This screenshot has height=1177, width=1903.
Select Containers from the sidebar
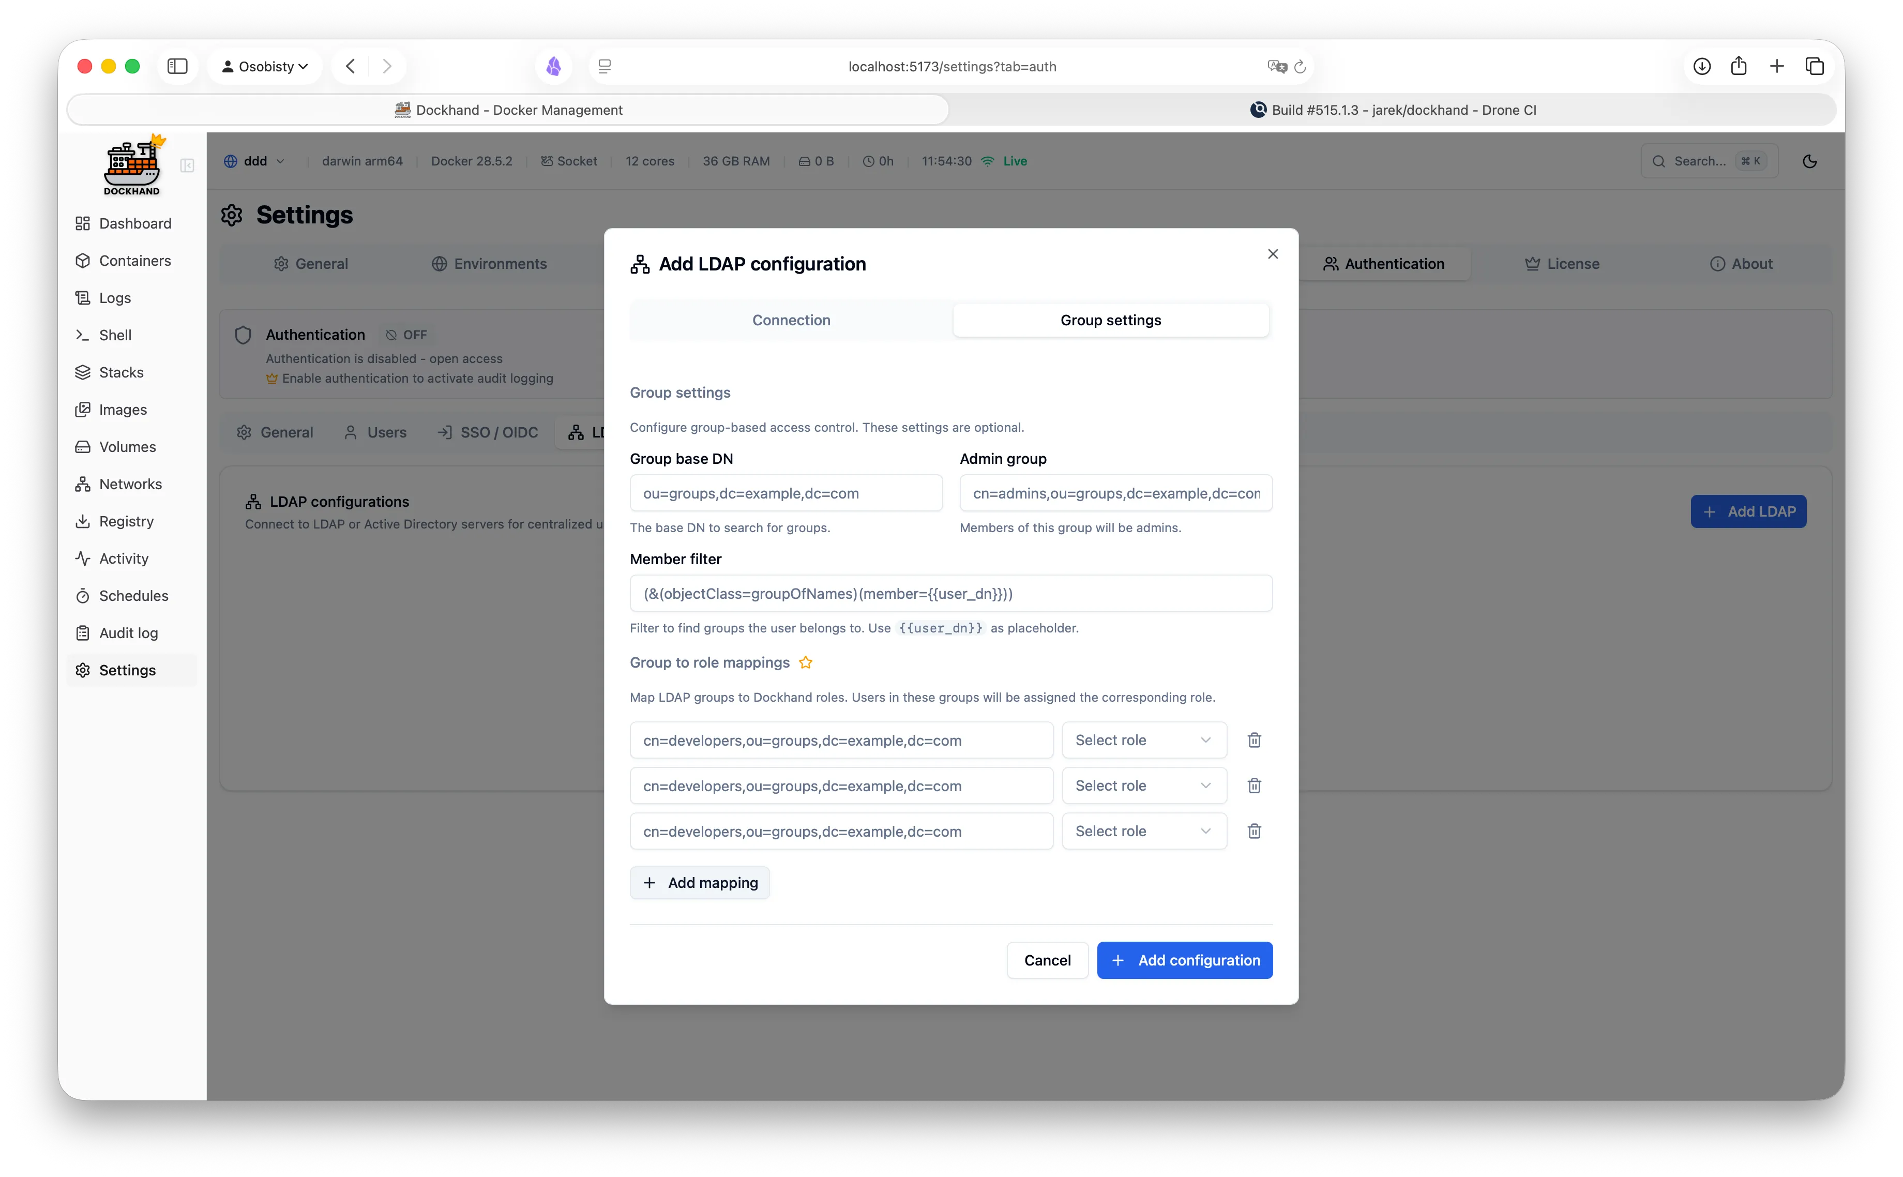pos(134,260)
